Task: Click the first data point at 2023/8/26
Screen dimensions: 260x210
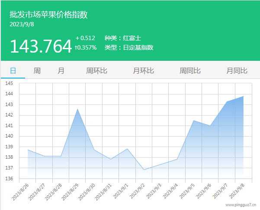Action: [x=28, y=150]
